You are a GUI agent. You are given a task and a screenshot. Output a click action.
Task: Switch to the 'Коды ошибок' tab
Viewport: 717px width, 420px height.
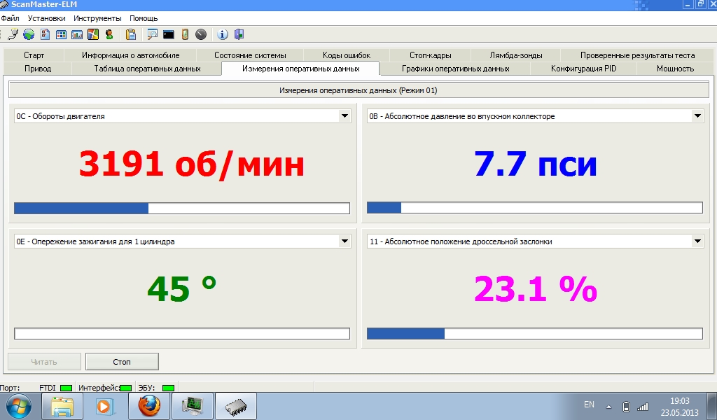click(347, 55)
